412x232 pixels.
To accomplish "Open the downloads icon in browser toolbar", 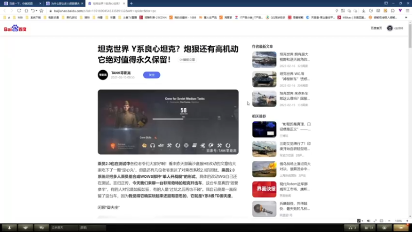I will (x=364, y=11).
